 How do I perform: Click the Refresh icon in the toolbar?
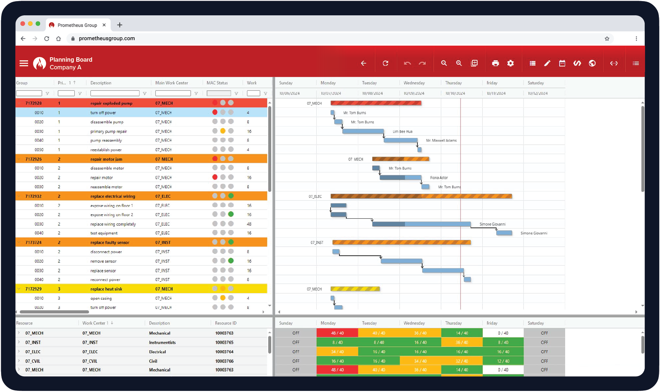pyautogui.click(x=386, y=63)
